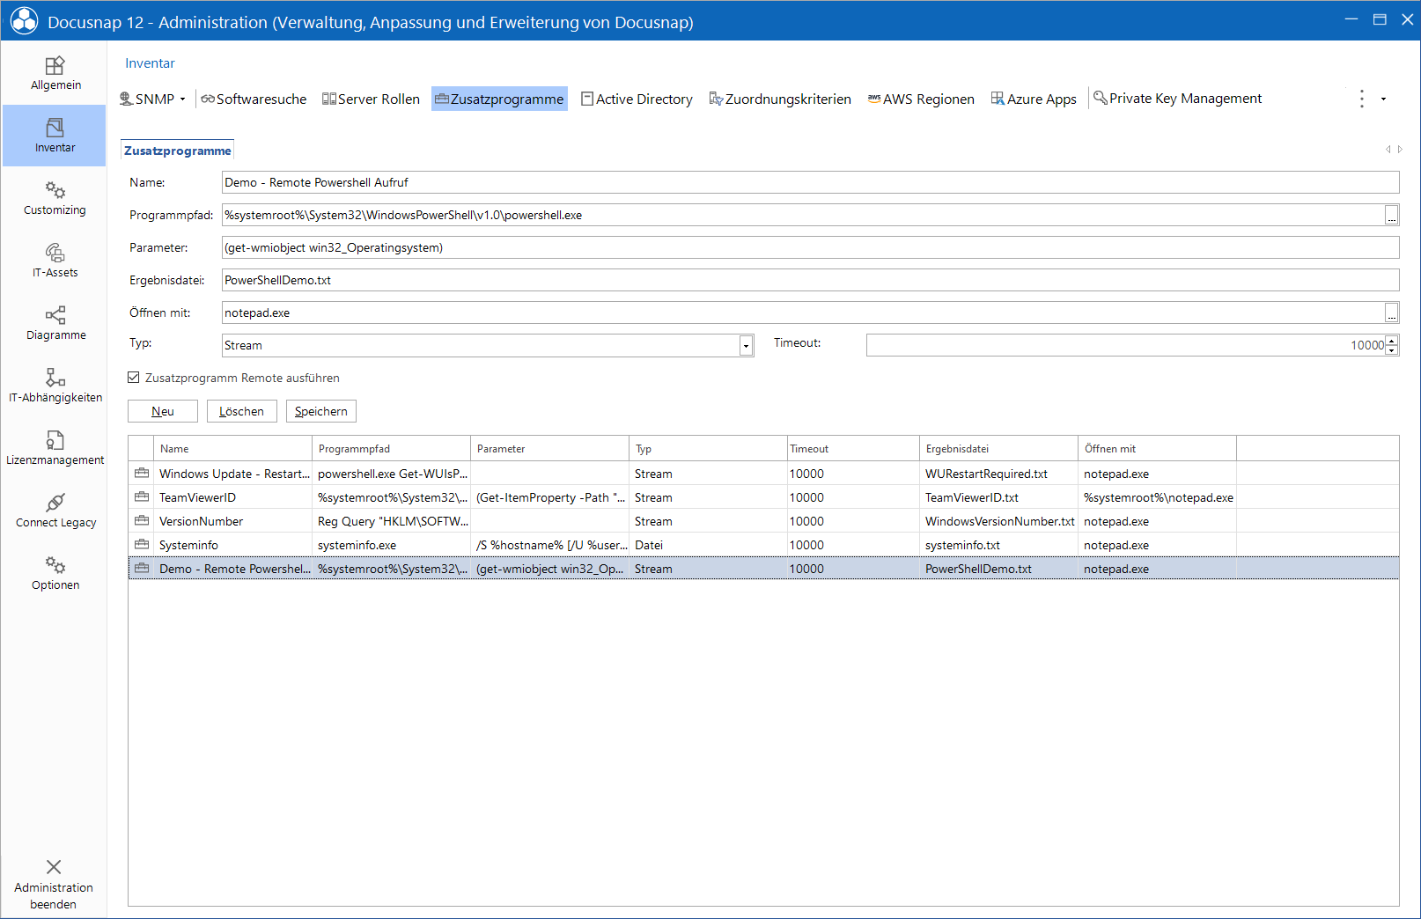Click into the Programmpfad input field

pos(802,215)
